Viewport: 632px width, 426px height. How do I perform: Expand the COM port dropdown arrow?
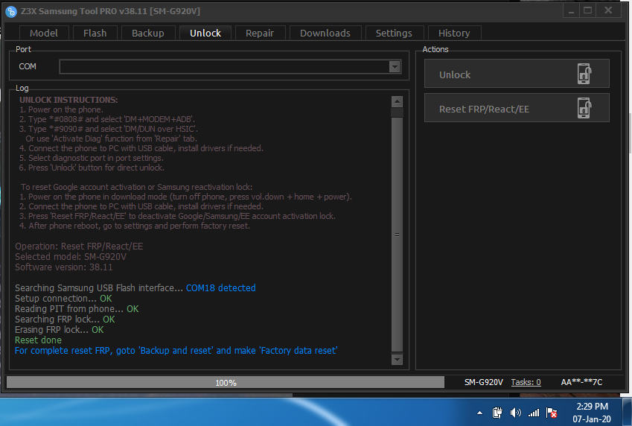coord(395,66)
